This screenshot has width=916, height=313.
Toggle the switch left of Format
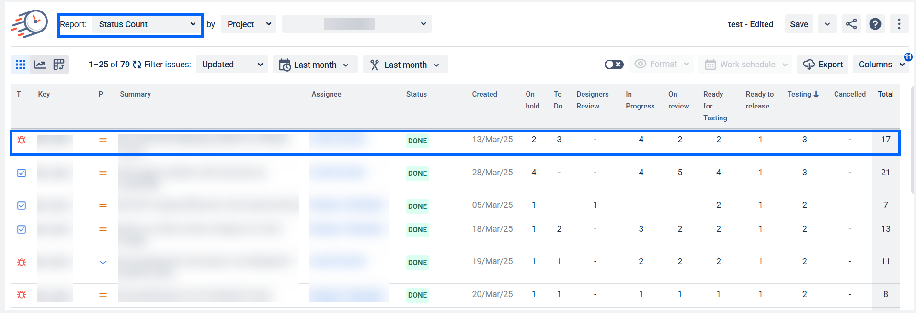click(614, 65)
